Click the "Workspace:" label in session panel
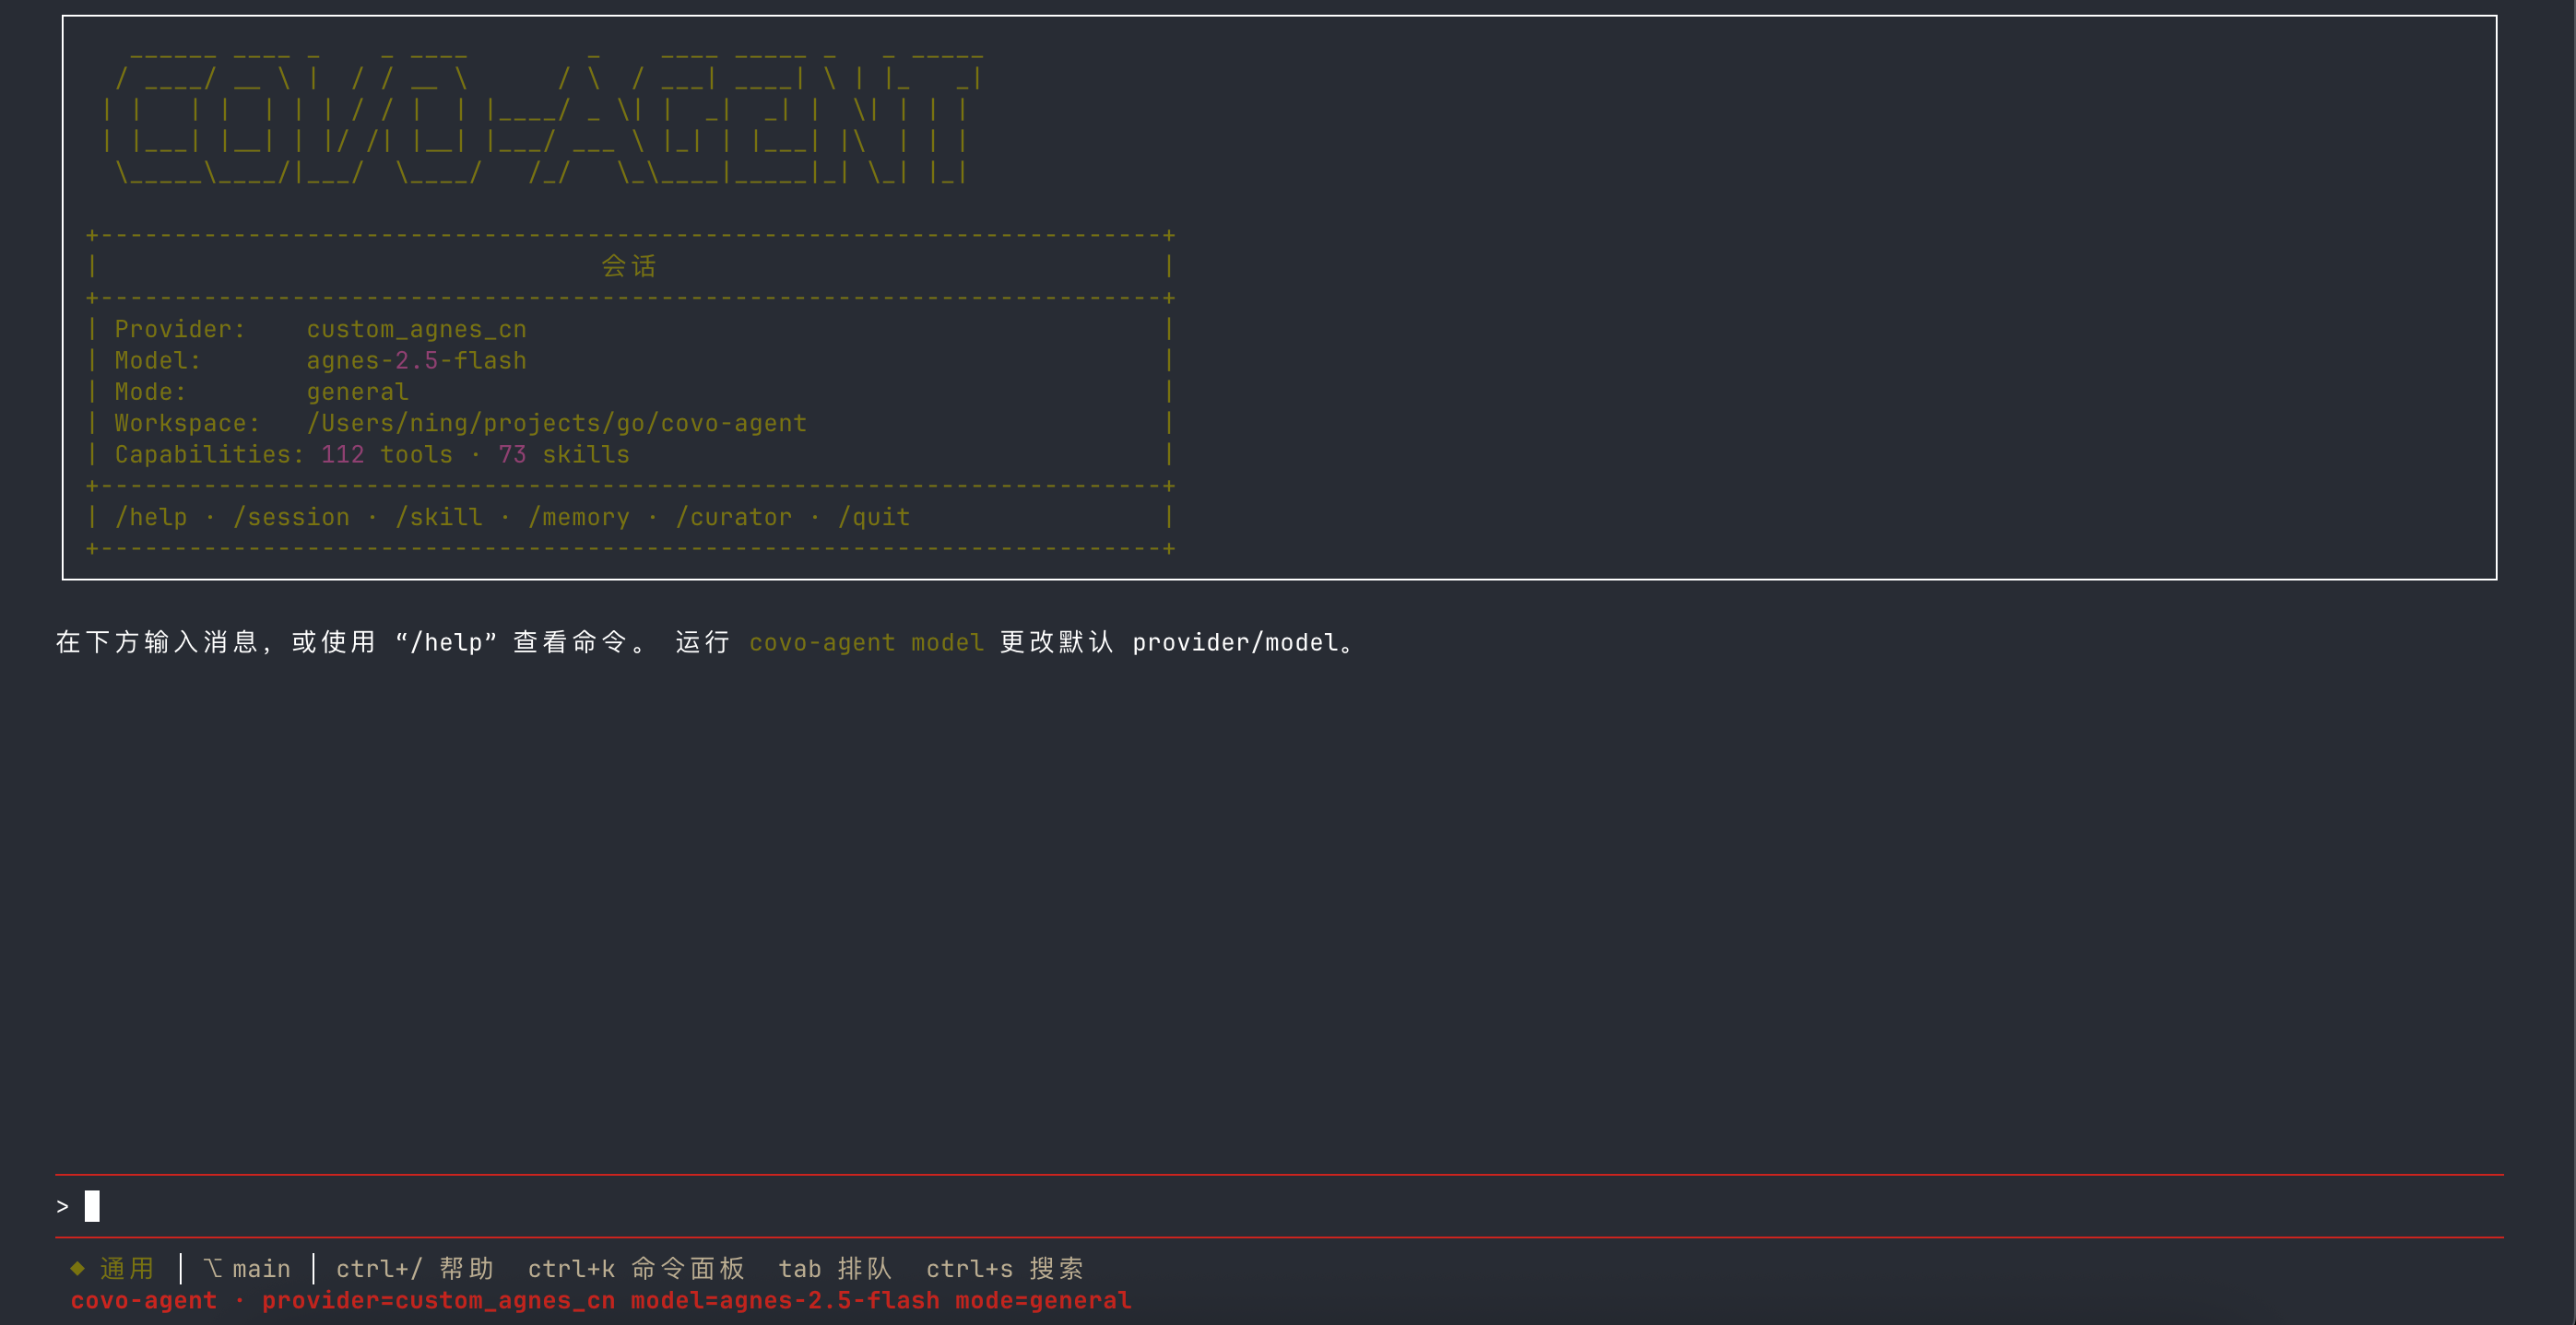This screenshot has height=1325, width=2576. (188, 423)
